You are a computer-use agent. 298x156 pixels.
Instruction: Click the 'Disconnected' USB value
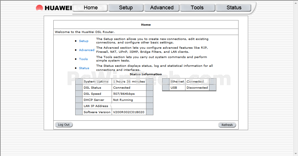197,87
